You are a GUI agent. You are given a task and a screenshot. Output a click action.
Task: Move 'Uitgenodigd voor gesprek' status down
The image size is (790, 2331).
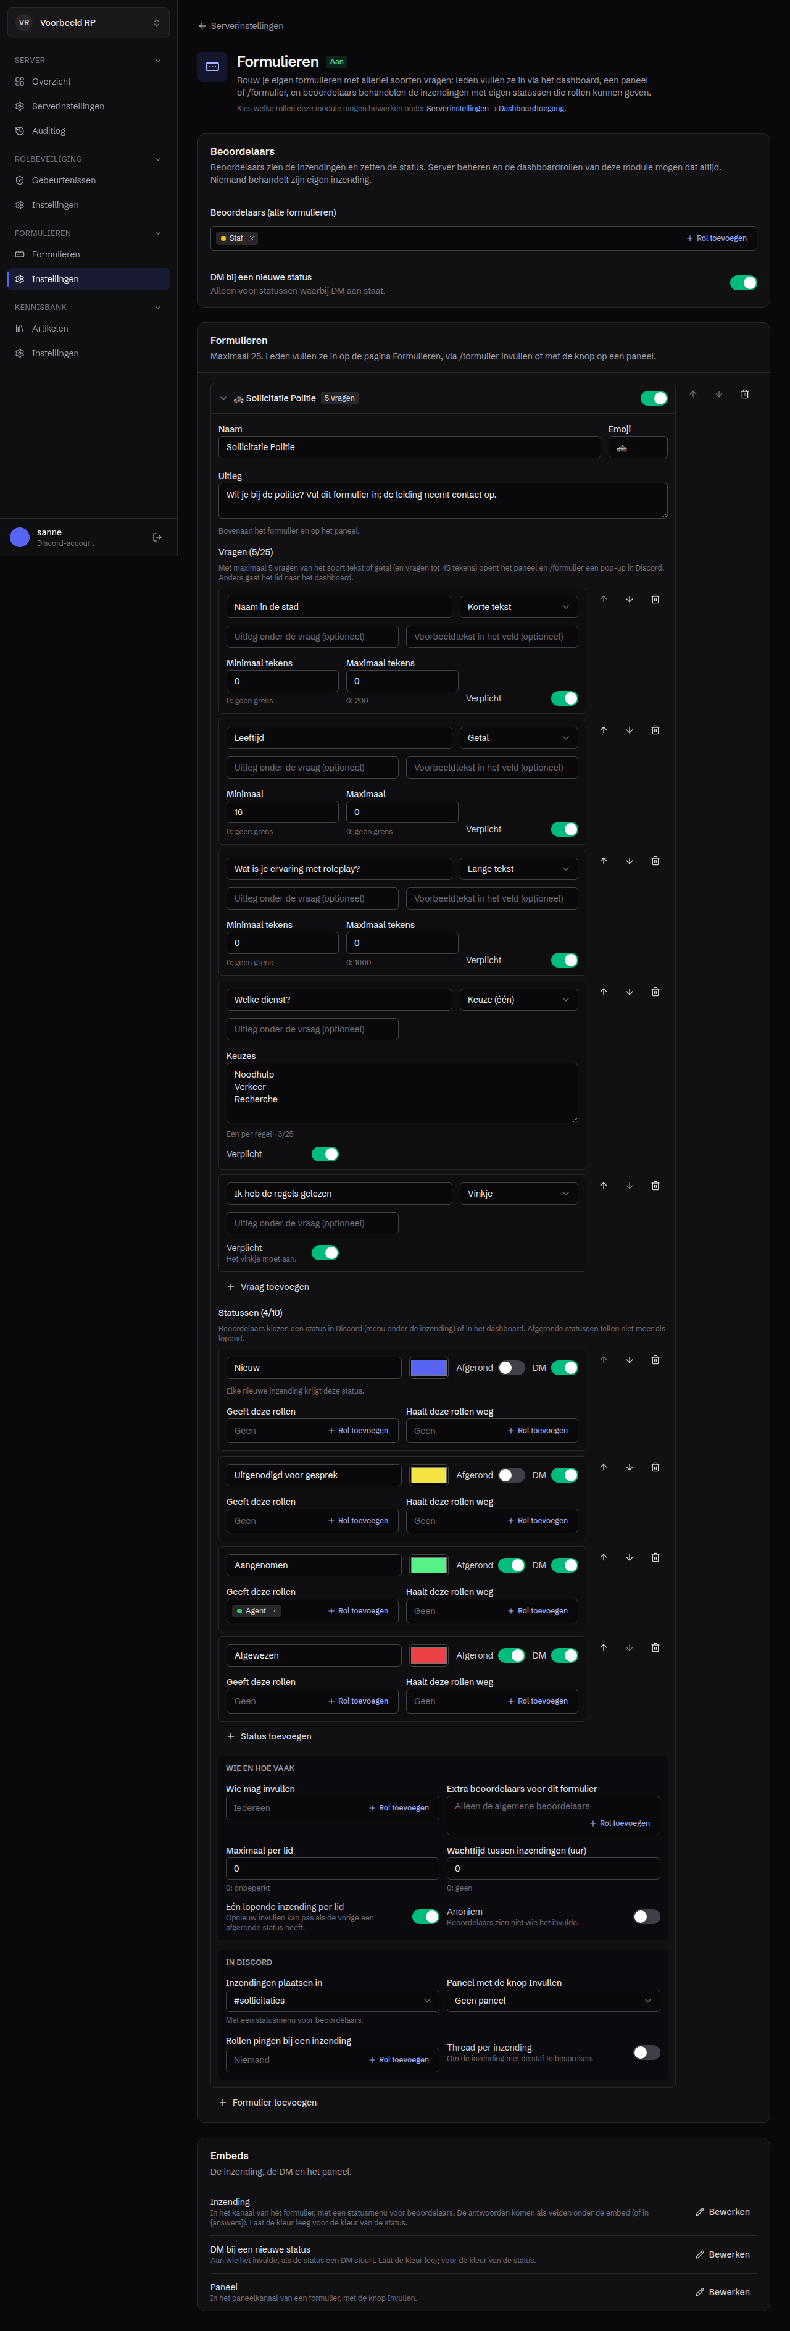pos(629,1468)
